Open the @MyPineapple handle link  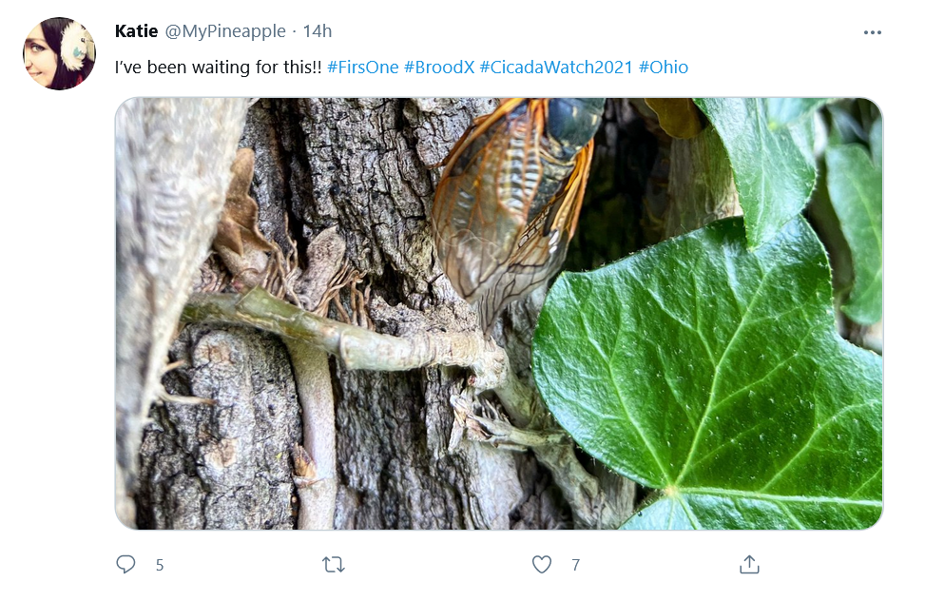225,31
